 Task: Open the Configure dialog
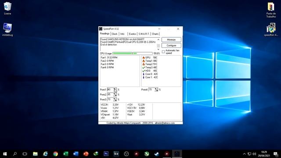coord(171,46)
